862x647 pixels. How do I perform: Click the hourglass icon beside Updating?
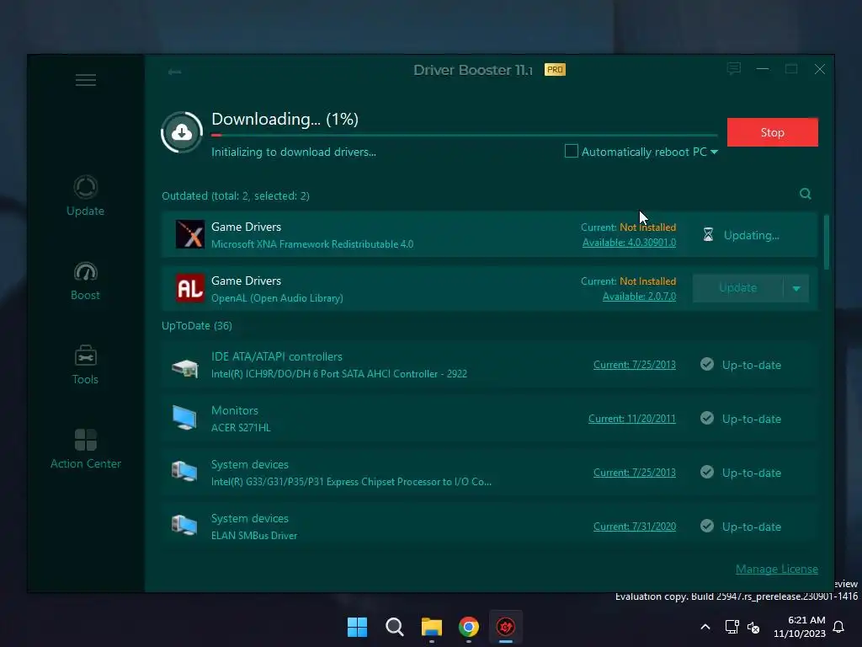tap(708, 235)
